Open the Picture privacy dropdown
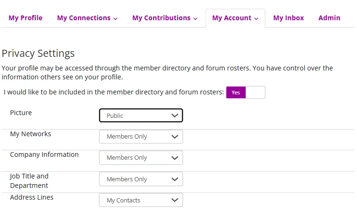 (140, 116)
